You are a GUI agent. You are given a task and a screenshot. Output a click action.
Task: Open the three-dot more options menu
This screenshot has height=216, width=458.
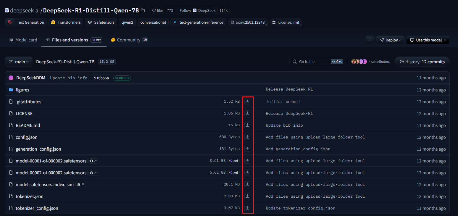pos(370,40)
